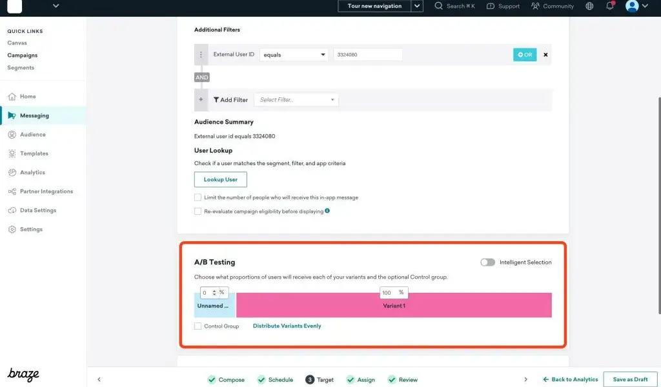Open the equals operator dropdown
Image resolution: width=661 pixels, height=387 pixels.
tap(294, 55)
